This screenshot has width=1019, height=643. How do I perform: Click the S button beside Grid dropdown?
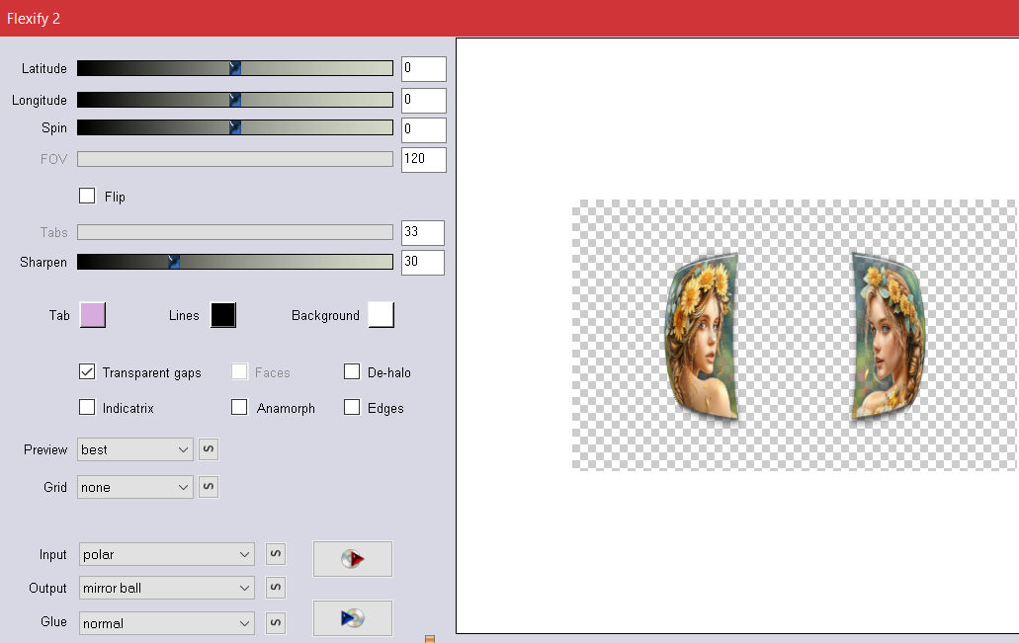pyautogui.click(x=209, y=487)
